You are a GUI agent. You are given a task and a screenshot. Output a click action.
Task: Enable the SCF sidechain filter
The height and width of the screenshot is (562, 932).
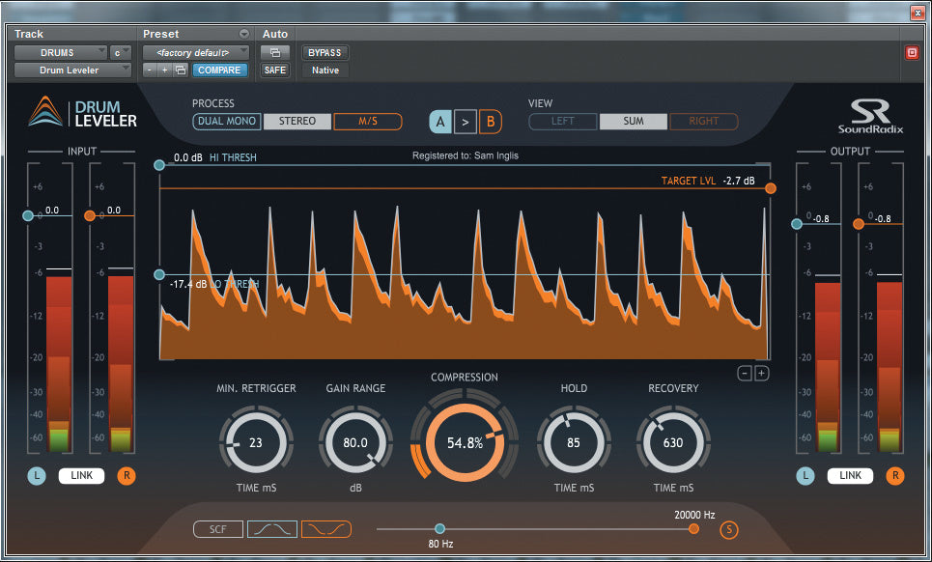pyautogui.click(x=218, y=529)
